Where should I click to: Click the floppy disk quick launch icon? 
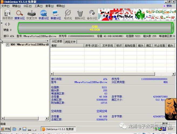tap(24, 129)
